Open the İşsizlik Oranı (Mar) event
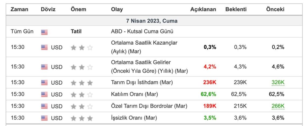 (x=134, y=118)
